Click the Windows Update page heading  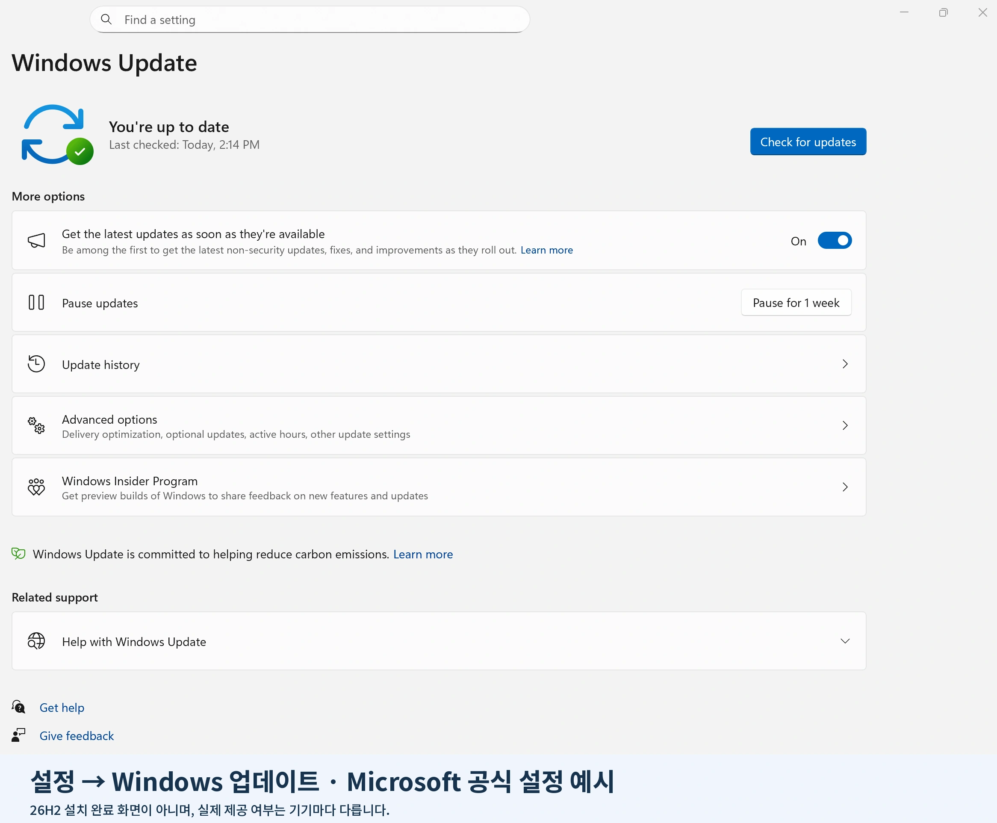point(104,62)
